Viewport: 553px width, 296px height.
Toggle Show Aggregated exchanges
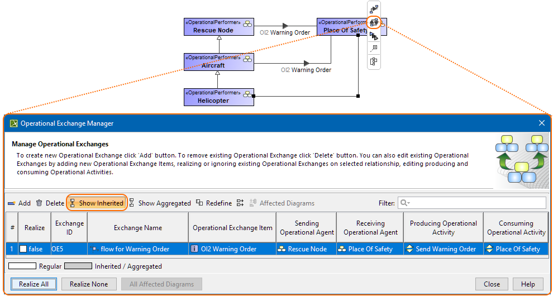click(x=160, y=203)
